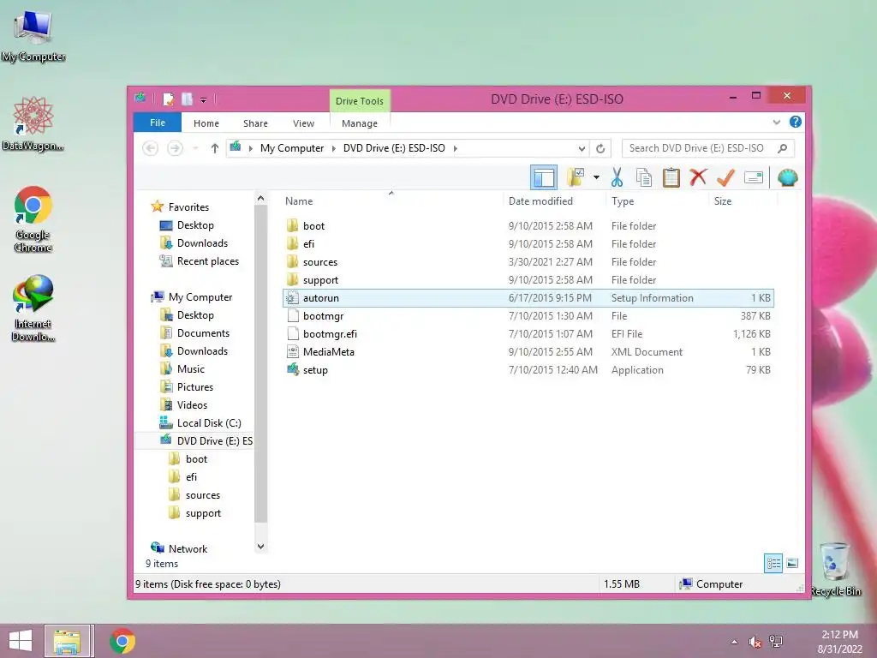Click the folder options toolbar icon
Screen dimensions: 877x658
pos(576,178)
